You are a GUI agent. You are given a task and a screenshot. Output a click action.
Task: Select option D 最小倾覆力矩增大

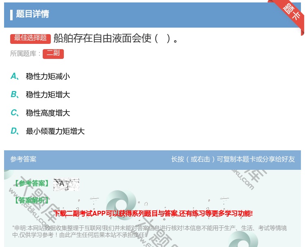click(48, 131)
